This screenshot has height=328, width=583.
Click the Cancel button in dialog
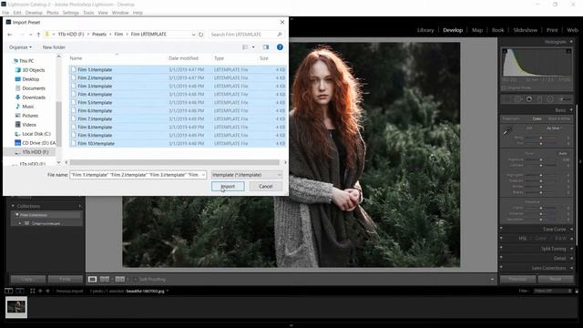point(266,186)
